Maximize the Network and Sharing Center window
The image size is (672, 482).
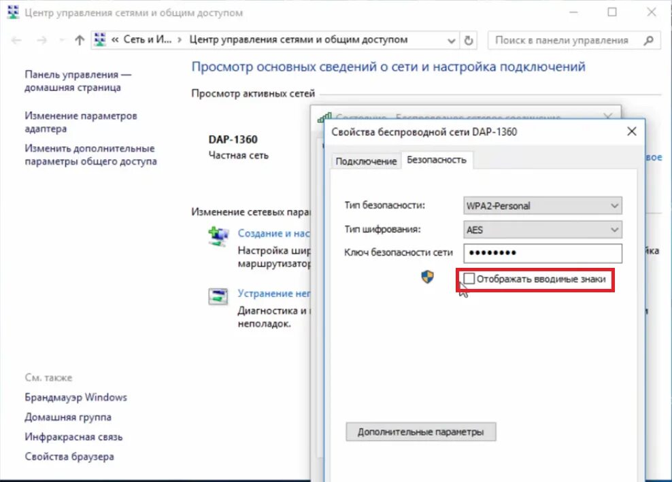(x=612, y=12)
